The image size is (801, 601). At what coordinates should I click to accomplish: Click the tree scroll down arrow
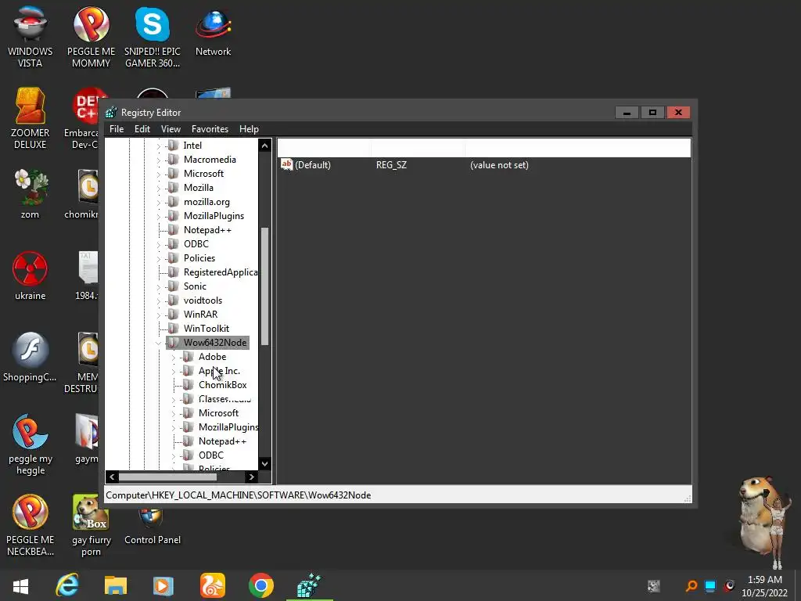264,463
